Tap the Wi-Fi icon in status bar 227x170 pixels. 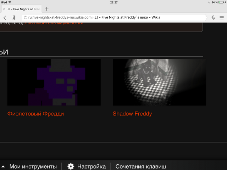(x=10, y=2)
